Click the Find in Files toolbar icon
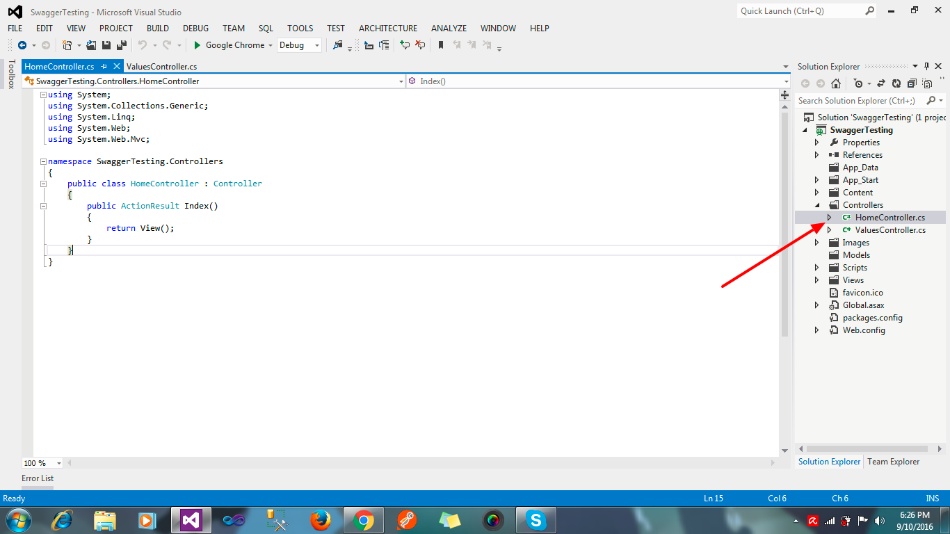 click(338, 45)
